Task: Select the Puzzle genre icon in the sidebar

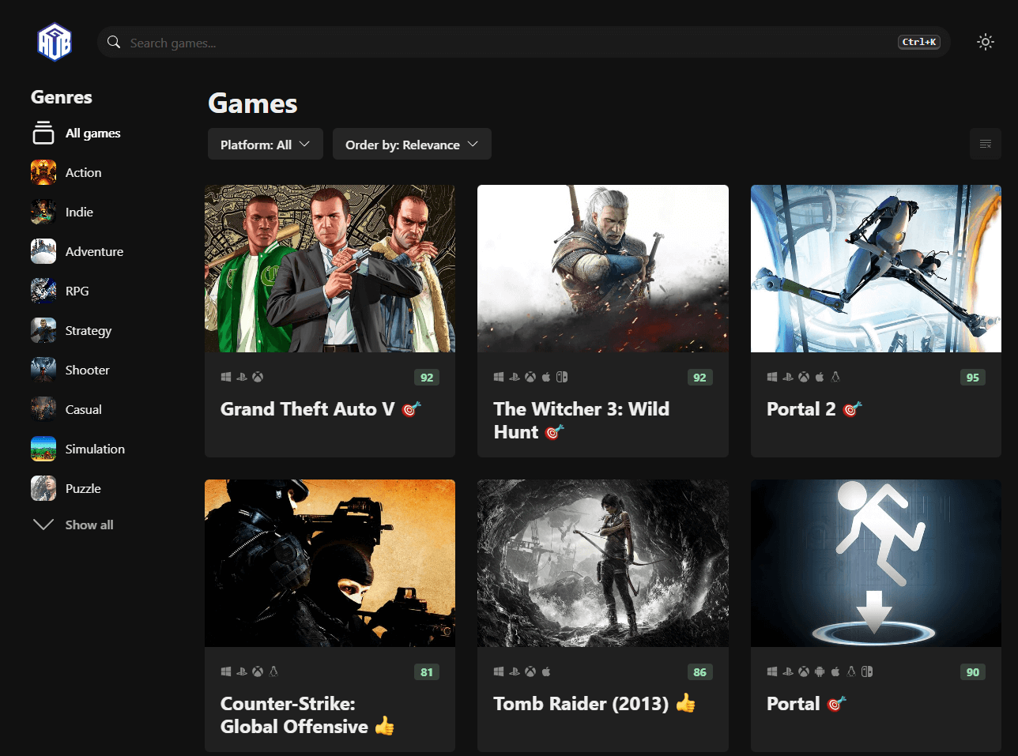Action: coord(43,488)
